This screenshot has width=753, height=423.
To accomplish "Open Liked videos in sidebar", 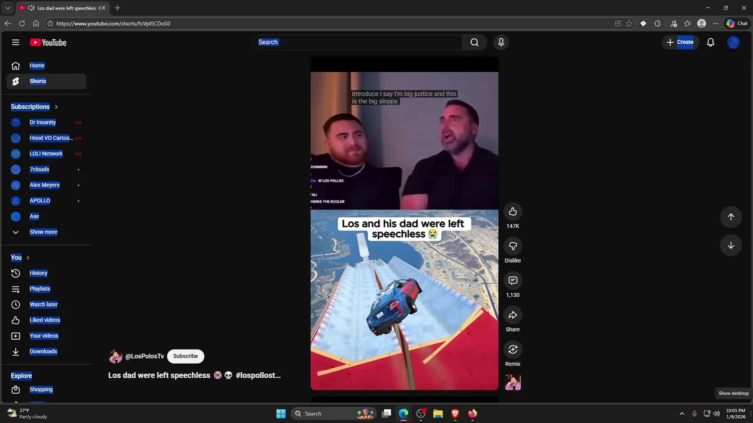I will click(x=46, y=320).
